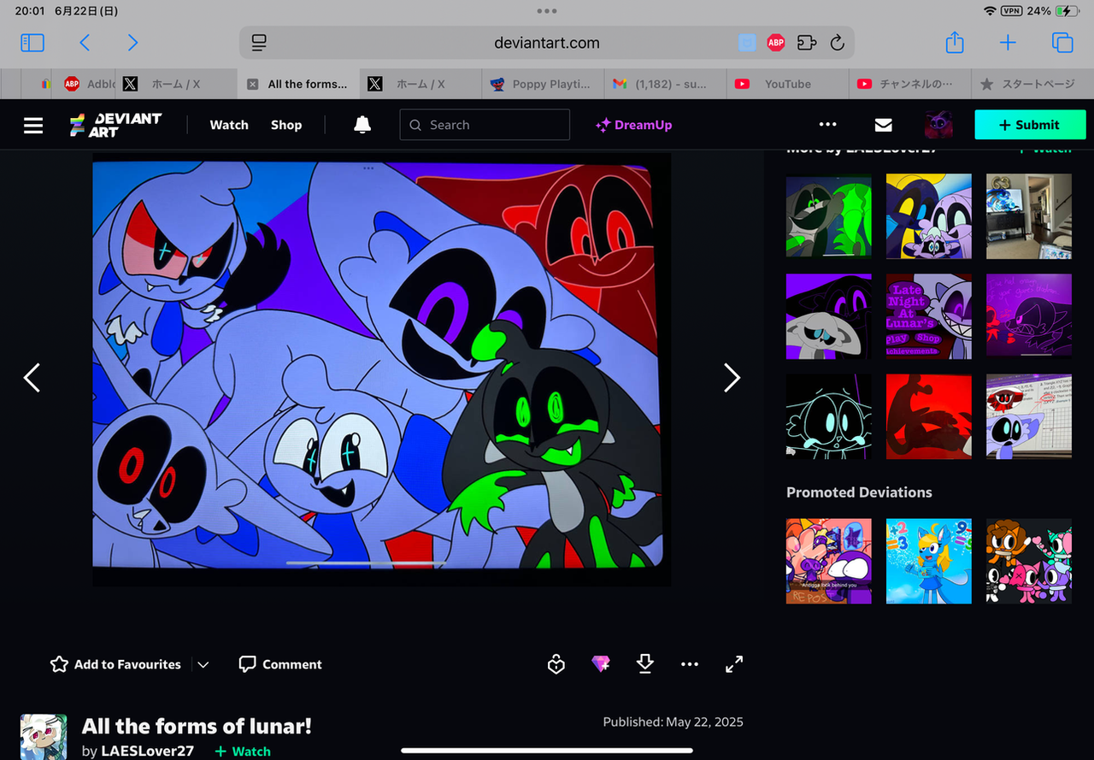This screenshot has width=1094, height=760.
Task: Open the LAESLover27 avatar beside the title
Action: [44, 737]
